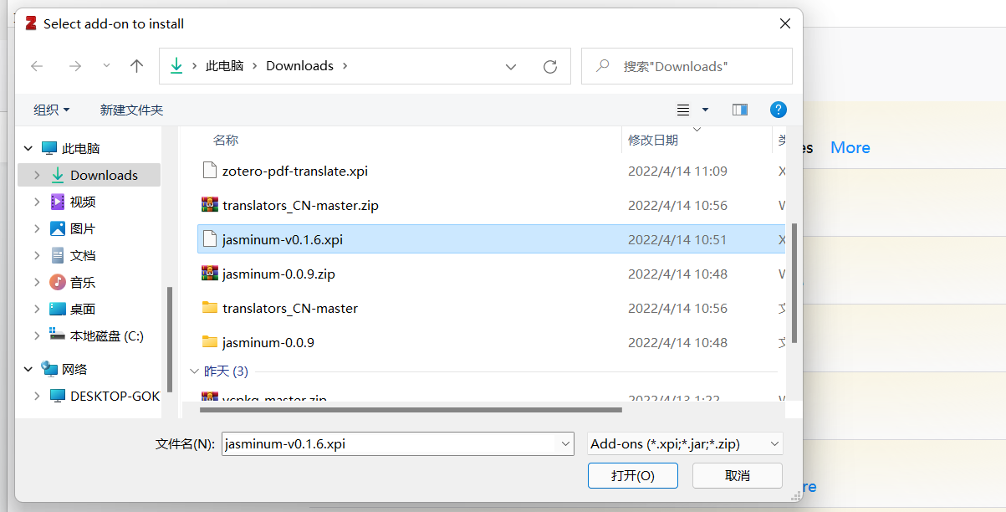The height and width of the screenshot is (512, 1006).
Task: Click 新建文件夹 button
Action: [131, 110]
